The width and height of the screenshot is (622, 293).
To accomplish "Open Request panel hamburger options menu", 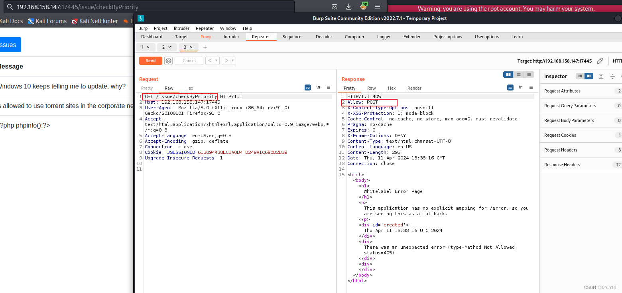I will click(x=329, y=87).
